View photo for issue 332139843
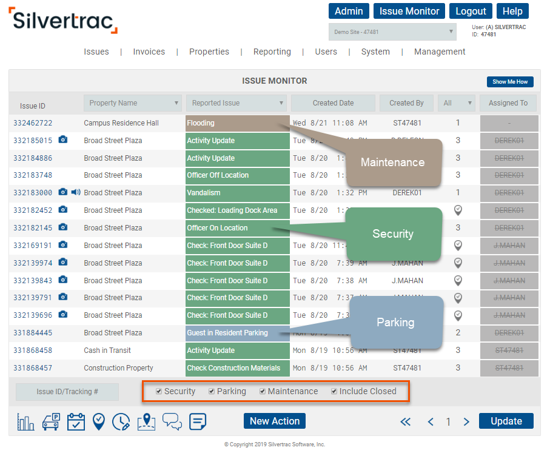The height and width of the screenshot is (453, 550). [x=63, y=280]
